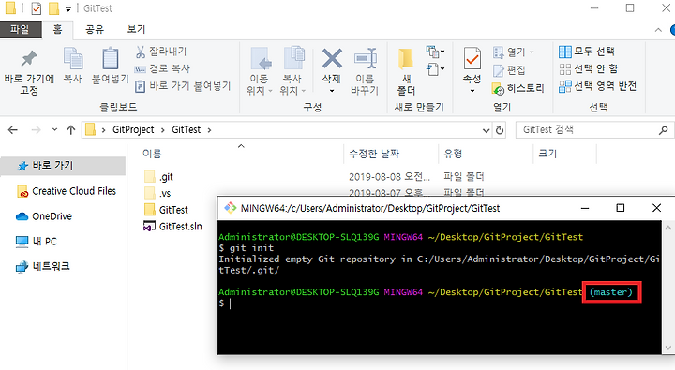Go forward with the Forward arrow
Screen dimensions: 675x370
(x=37, y=130)
